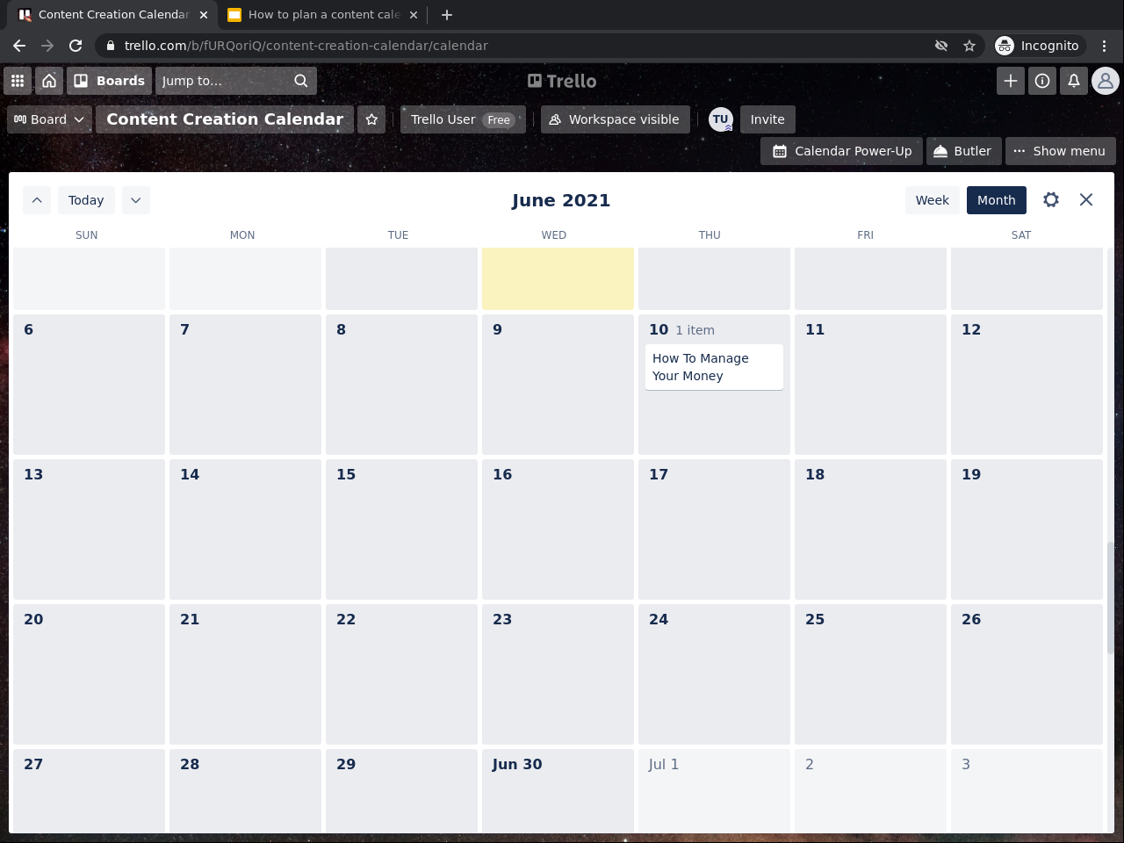Close the How to plan a content tab

tap(414, 15)
